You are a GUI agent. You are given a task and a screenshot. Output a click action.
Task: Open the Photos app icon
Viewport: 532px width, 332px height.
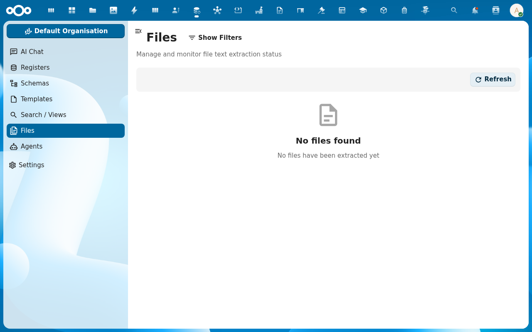coord(113,10)
